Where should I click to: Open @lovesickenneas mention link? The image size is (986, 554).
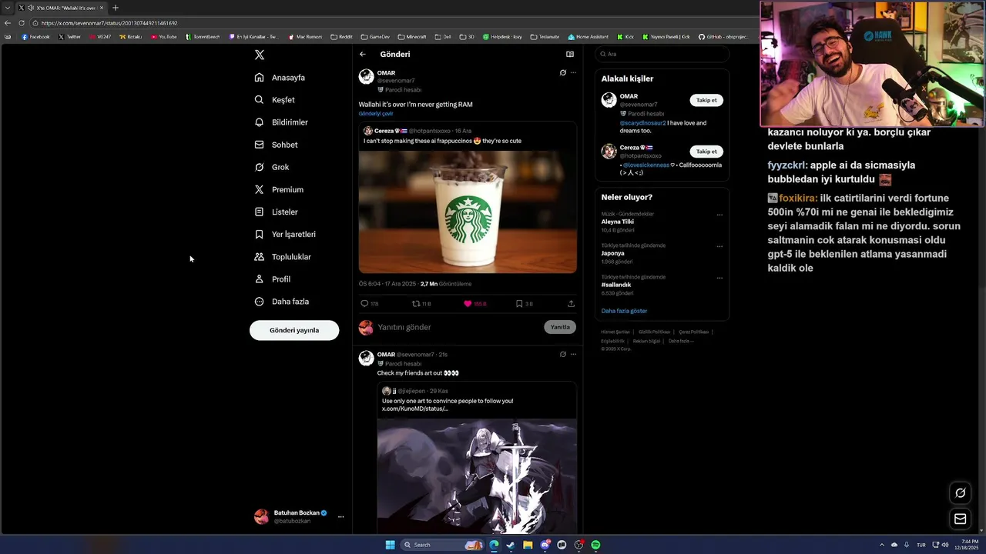(x=646, y=165)
